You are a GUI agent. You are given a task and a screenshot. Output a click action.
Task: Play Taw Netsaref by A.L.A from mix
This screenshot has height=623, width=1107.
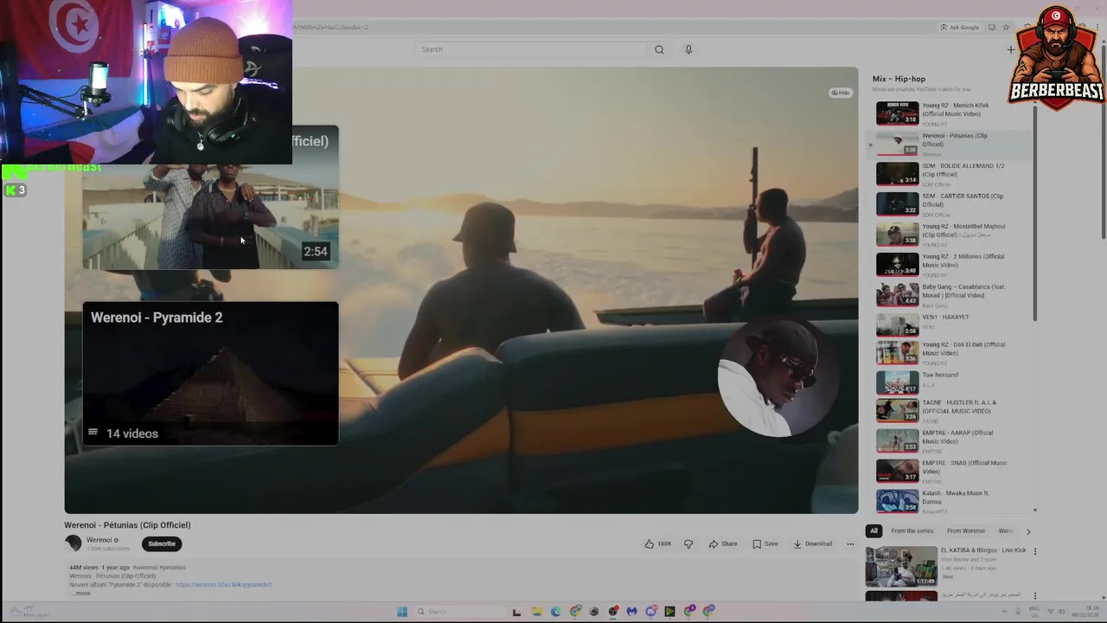pyautogui.click(x=951, y=382)
